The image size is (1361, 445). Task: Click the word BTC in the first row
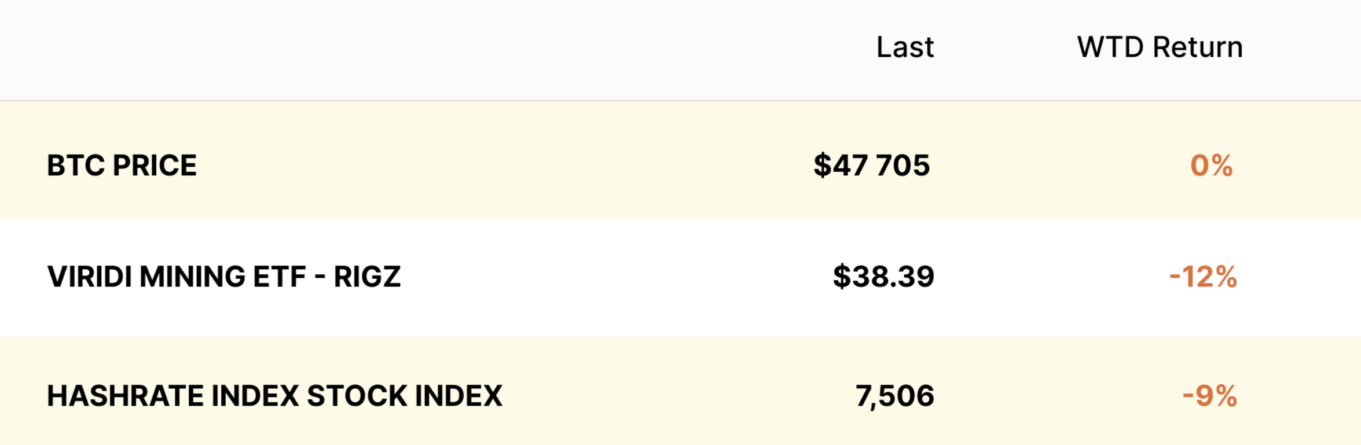(x=76, y=166)
